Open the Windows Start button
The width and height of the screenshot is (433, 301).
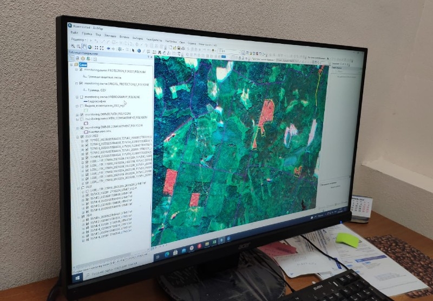tap(77, 277)
